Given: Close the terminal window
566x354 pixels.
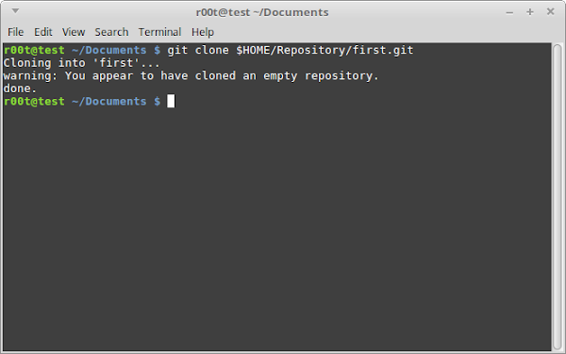Looking at the screenshot, I should pyautogui.click(x=550, y=12).
